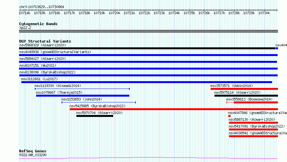Open nsv4047846 variant label
This screenshot has width=287, height=162.
(257, 113)
